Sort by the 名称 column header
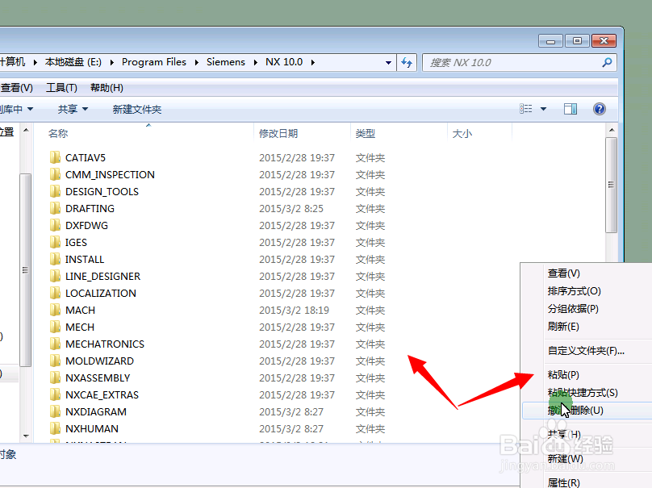 click(58, 133)
